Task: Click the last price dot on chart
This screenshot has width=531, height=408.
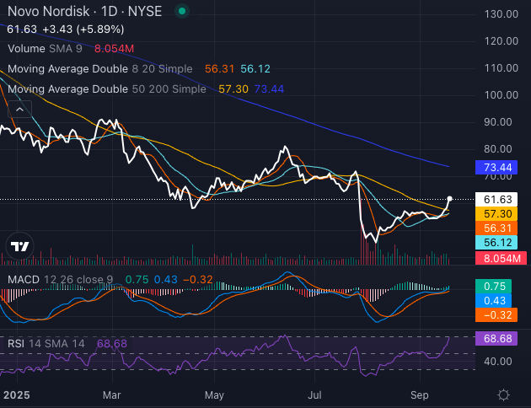Action: [x=450, y=199]
